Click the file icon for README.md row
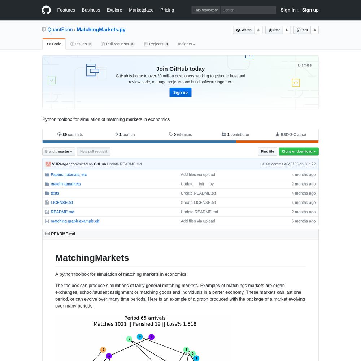This screenshot has width=361, height=361. click(47, 212)
